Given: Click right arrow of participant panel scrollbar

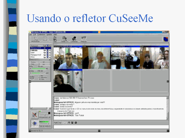Looking at the screenshot, I should pos(50,108).
